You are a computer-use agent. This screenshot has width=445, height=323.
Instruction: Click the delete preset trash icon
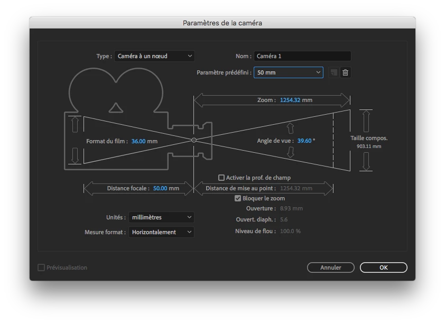click(346, 72)
